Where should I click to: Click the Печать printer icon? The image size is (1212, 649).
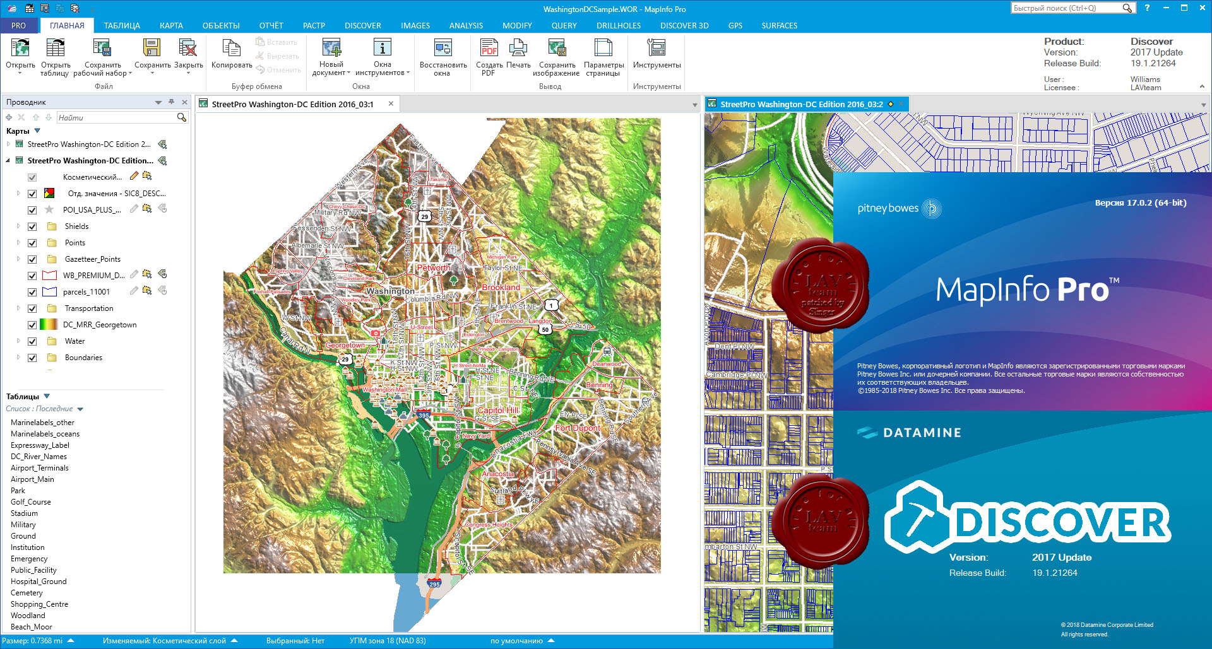pos(518,47)
